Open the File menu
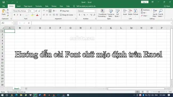 pyautogui.click(x=4, y=6)
